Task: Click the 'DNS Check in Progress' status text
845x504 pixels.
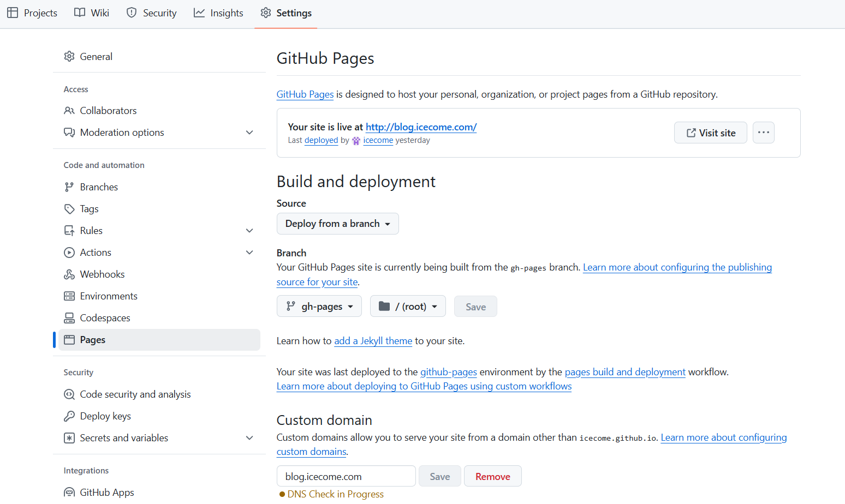Action: (x=336, y=494)
